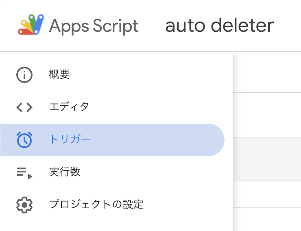Click the white row right of プロジェクトの設定
301x231 pixels.
click(267, 194)
